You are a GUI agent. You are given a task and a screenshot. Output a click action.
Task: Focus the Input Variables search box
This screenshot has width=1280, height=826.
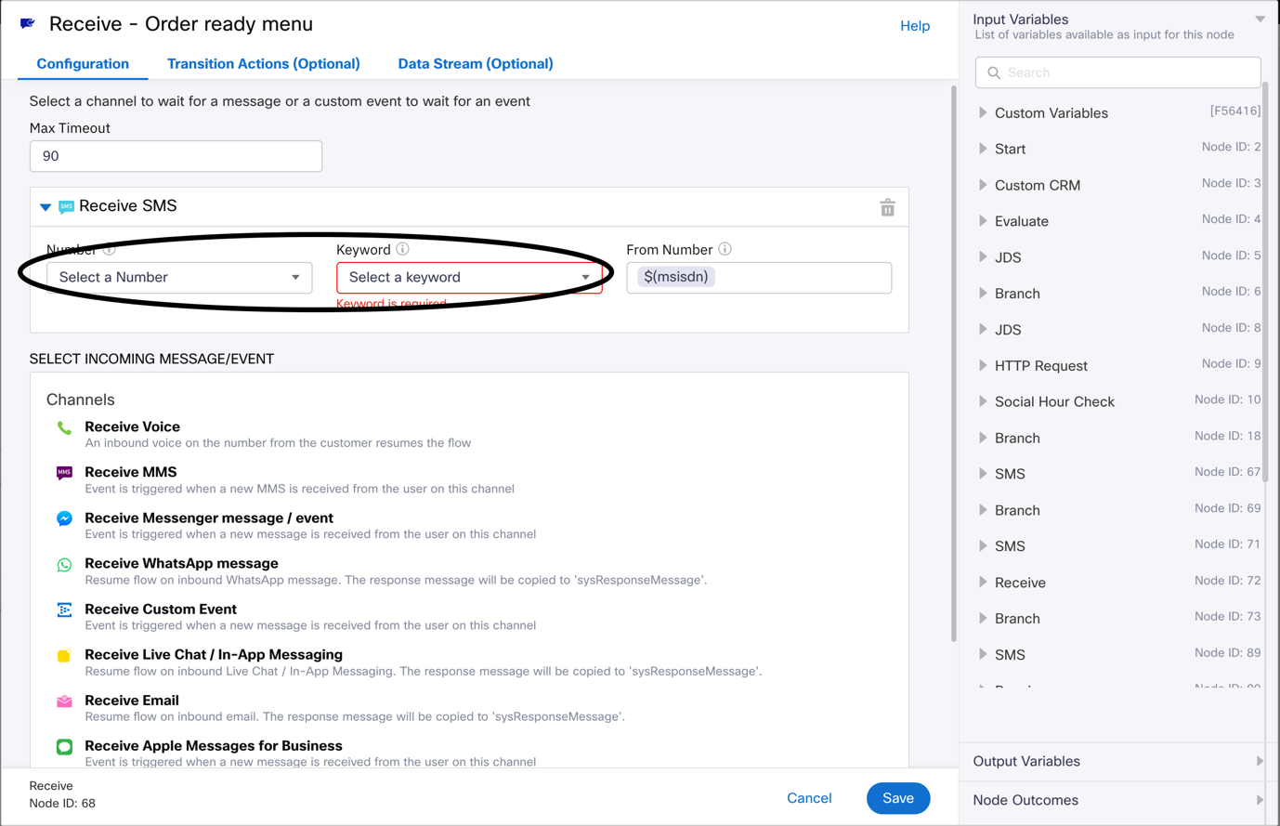[1118, 72]
